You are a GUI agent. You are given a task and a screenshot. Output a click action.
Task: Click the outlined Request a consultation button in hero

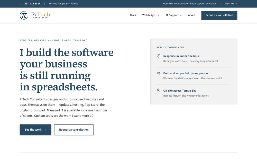pos(74,130)
